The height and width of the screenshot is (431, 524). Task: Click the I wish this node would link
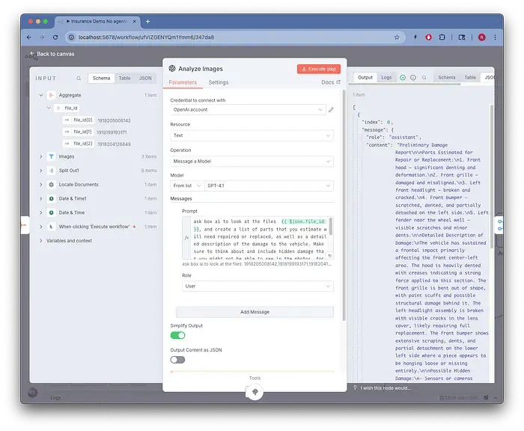click(386, 388)
